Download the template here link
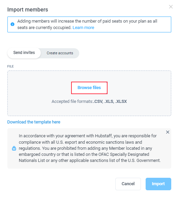 click(34, 122)
